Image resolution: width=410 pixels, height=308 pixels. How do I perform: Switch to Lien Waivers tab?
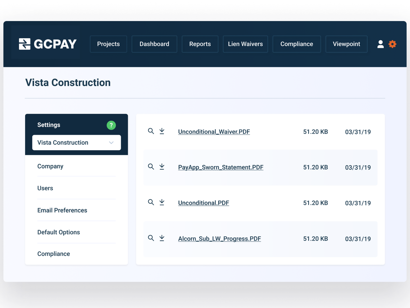[x=245, y=44]
